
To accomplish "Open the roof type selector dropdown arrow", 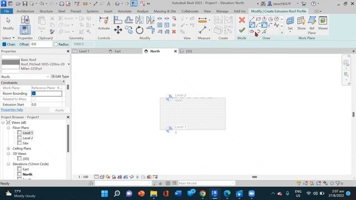I will pos(68,64).
